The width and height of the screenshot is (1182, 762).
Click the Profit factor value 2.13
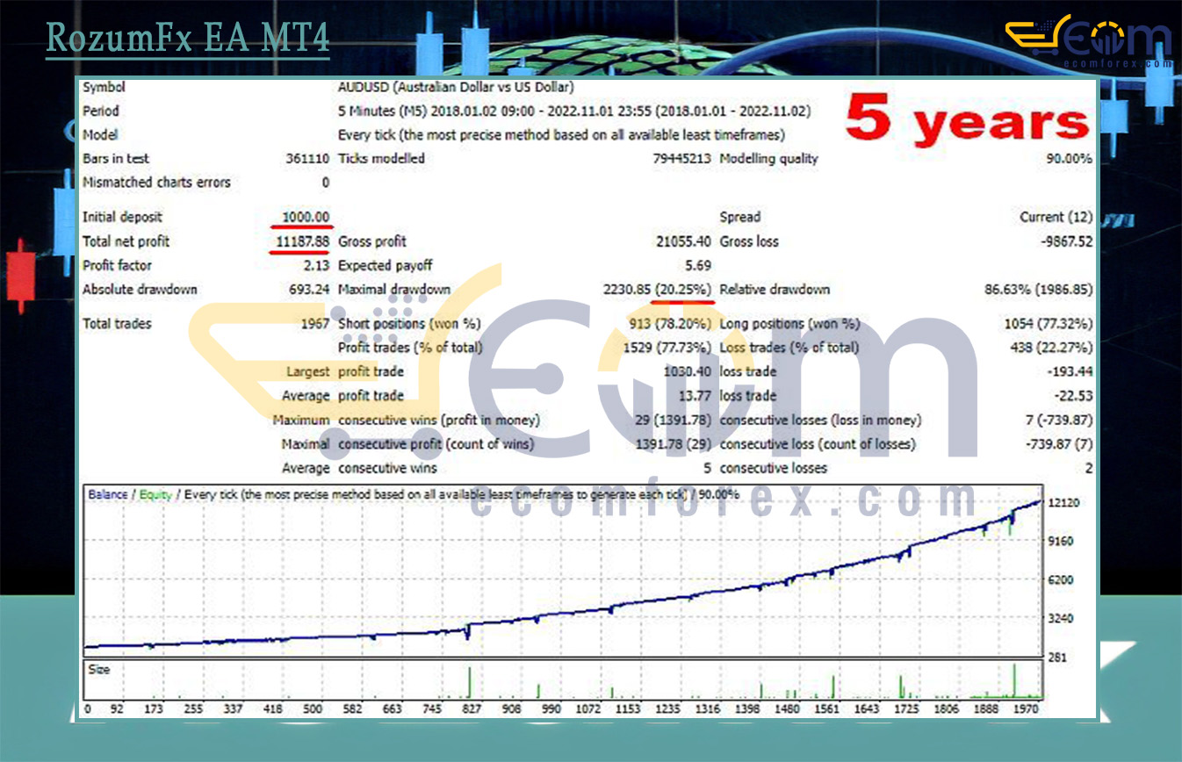pyautogui.click(x=315, y=265)
